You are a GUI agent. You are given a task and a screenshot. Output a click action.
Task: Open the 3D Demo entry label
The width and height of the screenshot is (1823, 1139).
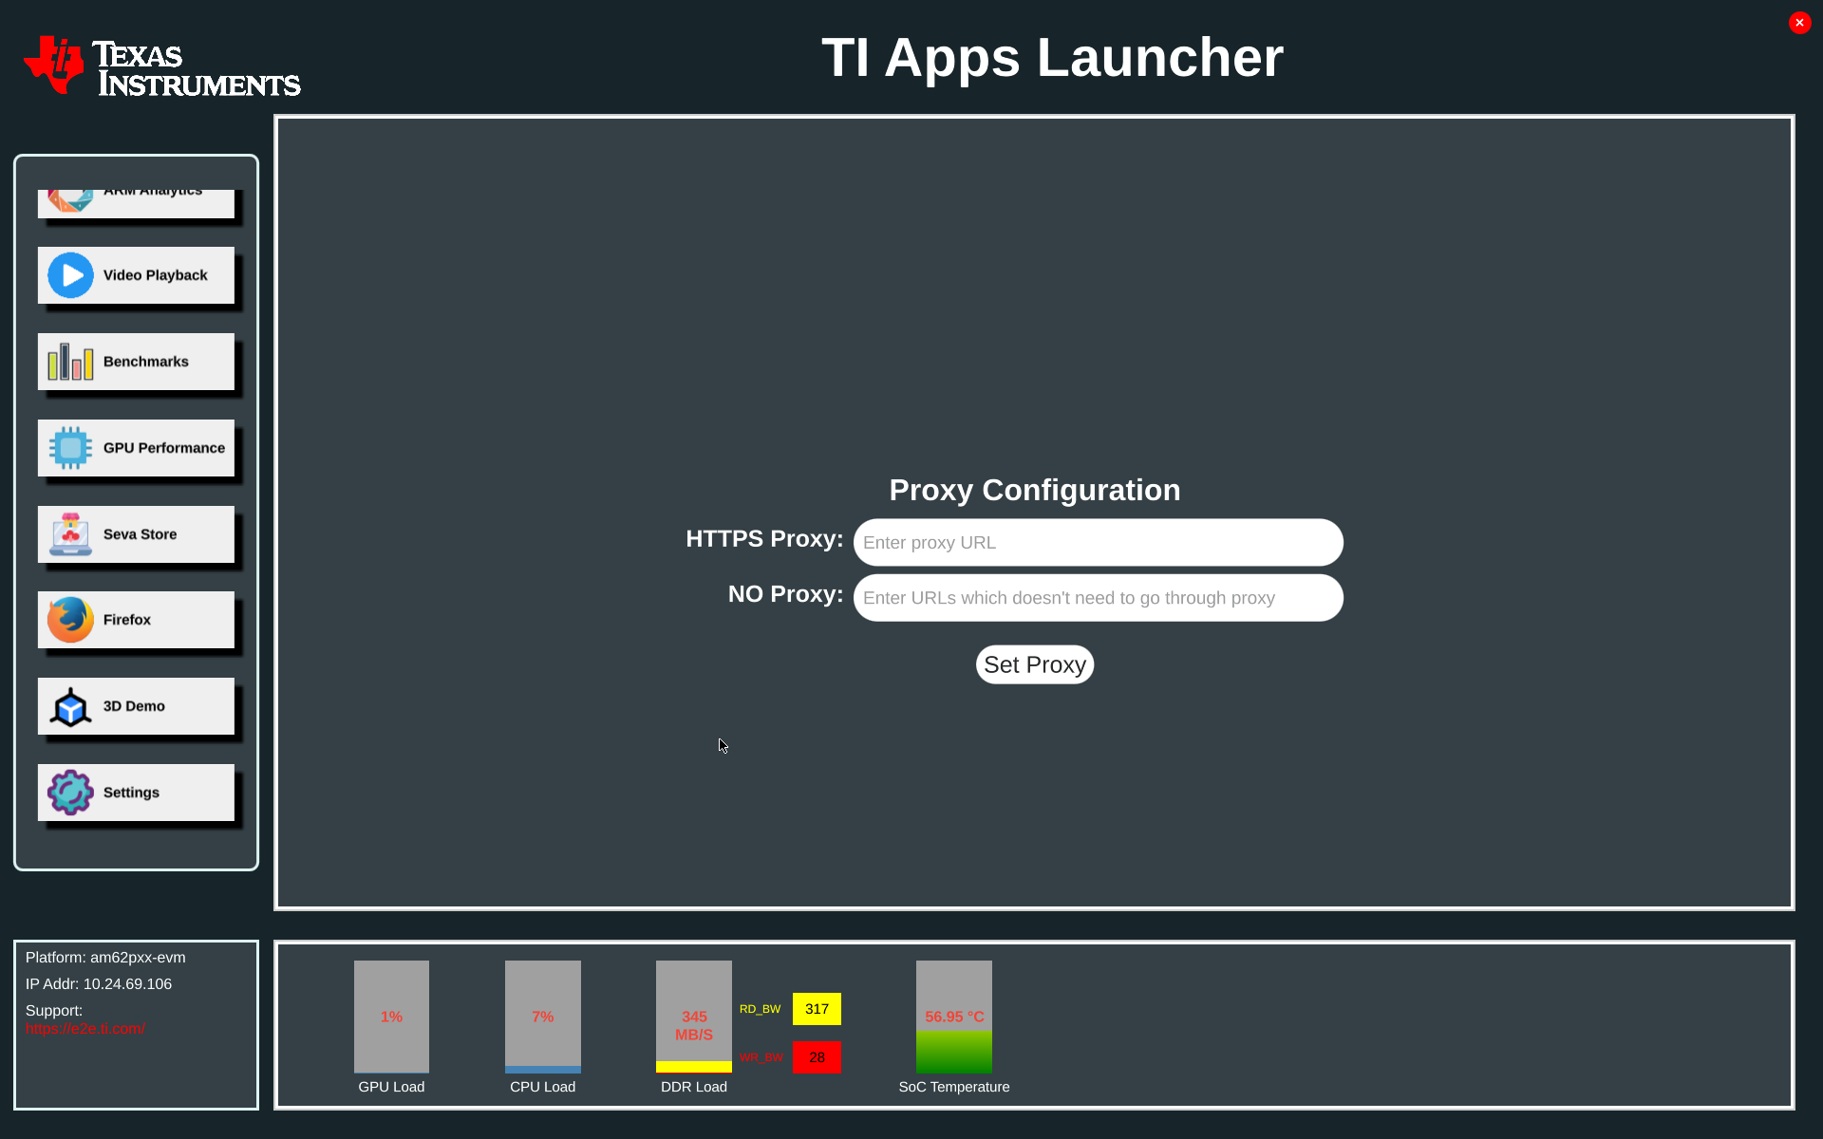(x=134, y=706)
